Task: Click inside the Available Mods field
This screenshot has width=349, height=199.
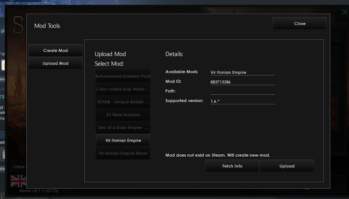Action: coord(242,72)
